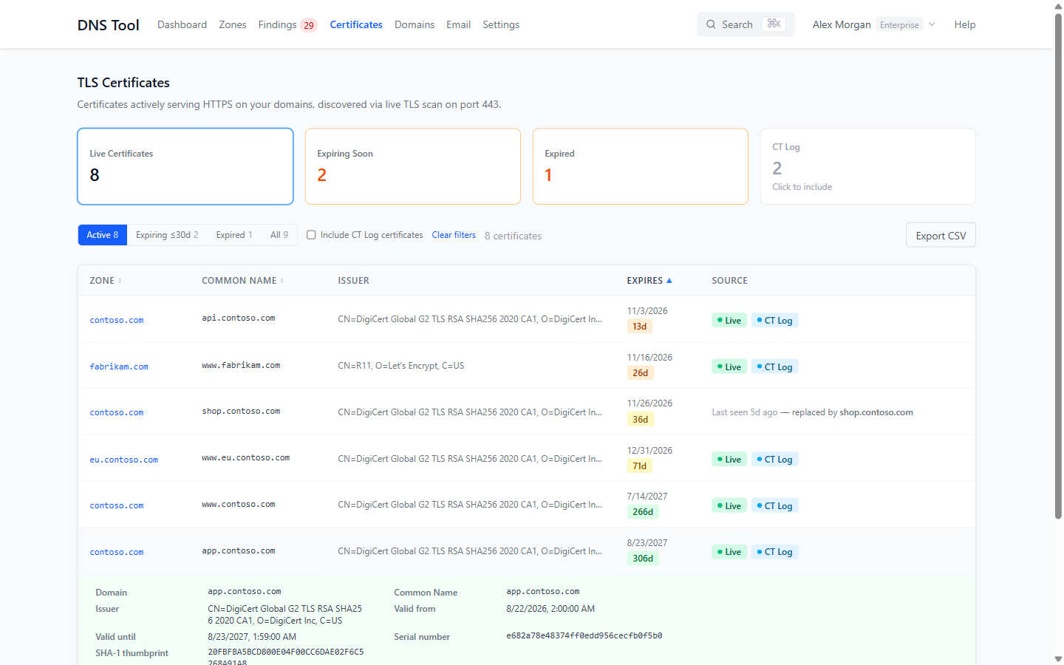Click the sort icon beside COMMON NAME header
Screen dimensions: 1064x665
282,281
